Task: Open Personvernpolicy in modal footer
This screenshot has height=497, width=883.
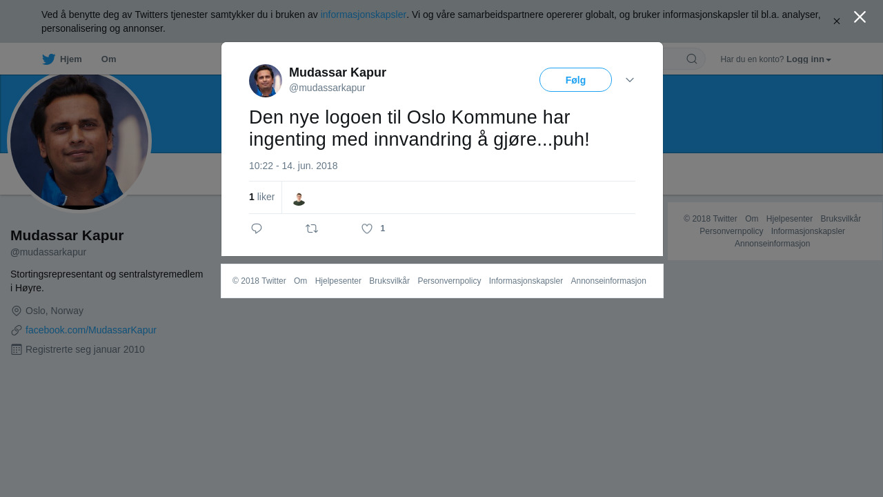Action: tap(449, 281)
